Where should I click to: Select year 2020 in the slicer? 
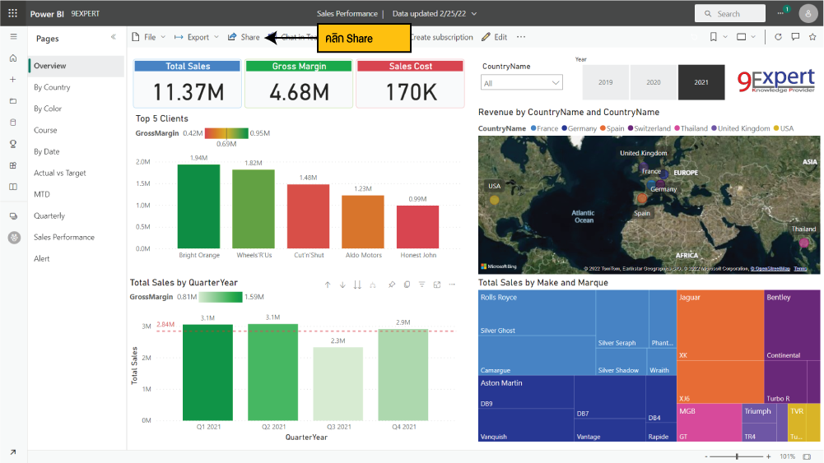[654, 82]
